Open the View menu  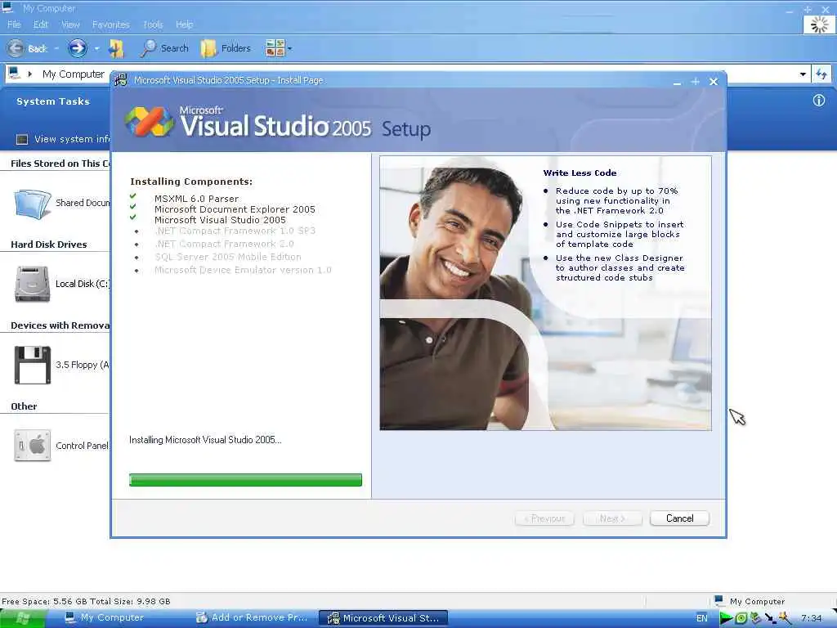click(70, 25)
